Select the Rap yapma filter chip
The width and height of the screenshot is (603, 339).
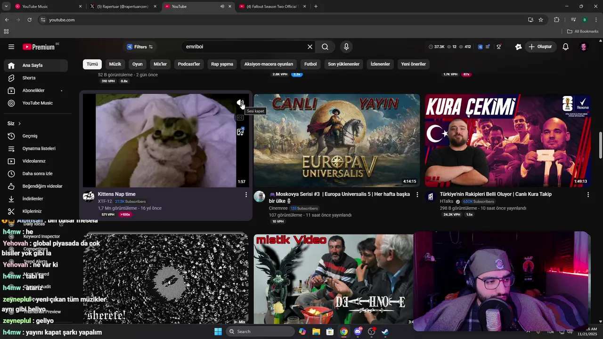(x=222, y=64)
